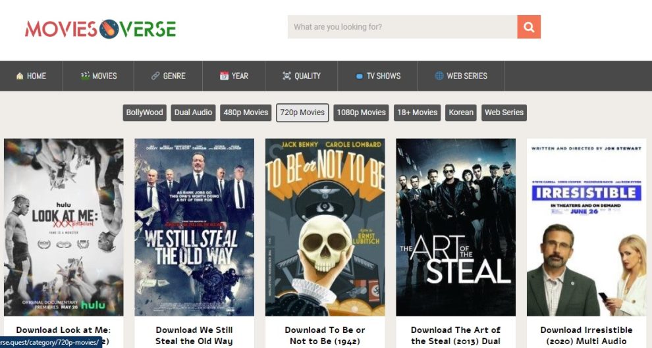The width and height of the screenshot is (652, 348).
Task: Click 'Download The Art of the Steal (2013)' link
Action: pyautogui.click(x=456, y=336)
